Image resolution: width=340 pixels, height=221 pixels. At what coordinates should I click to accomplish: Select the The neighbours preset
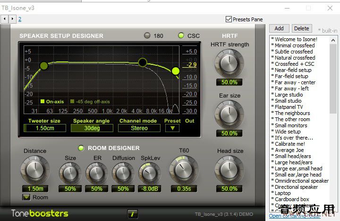tap(290, 113)
